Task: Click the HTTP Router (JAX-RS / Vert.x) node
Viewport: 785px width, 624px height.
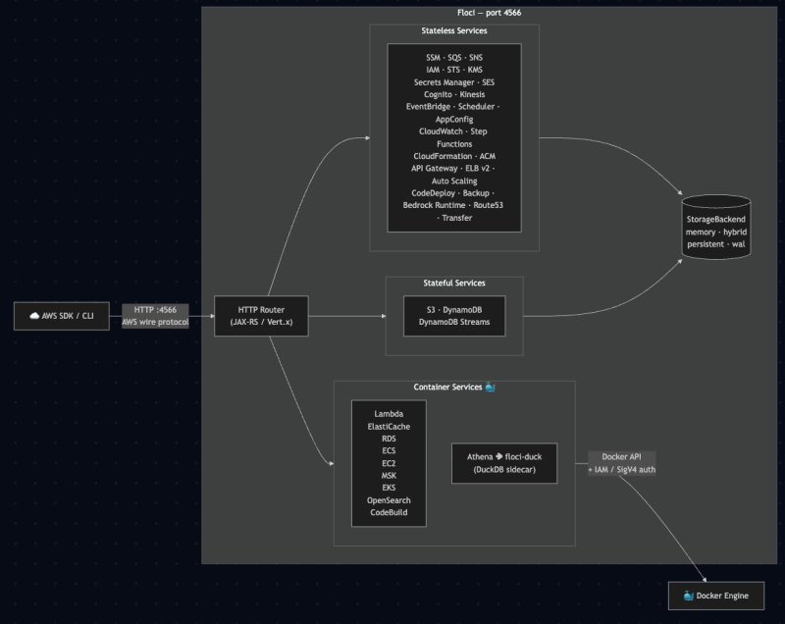Action: [261, 316]
